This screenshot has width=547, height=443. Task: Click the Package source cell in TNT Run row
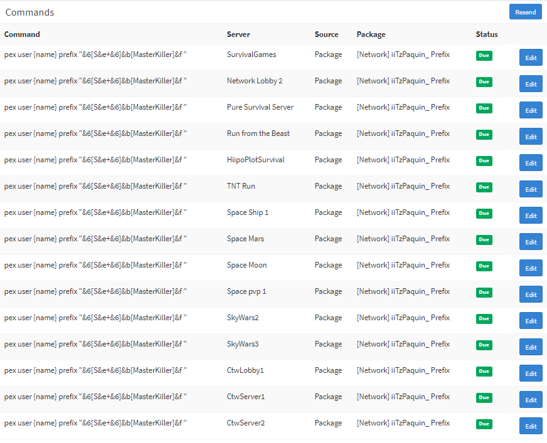coord(328,186)
